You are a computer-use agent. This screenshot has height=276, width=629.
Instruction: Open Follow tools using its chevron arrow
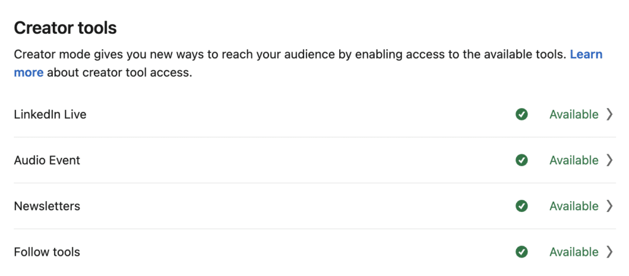[x=609, y=252]
